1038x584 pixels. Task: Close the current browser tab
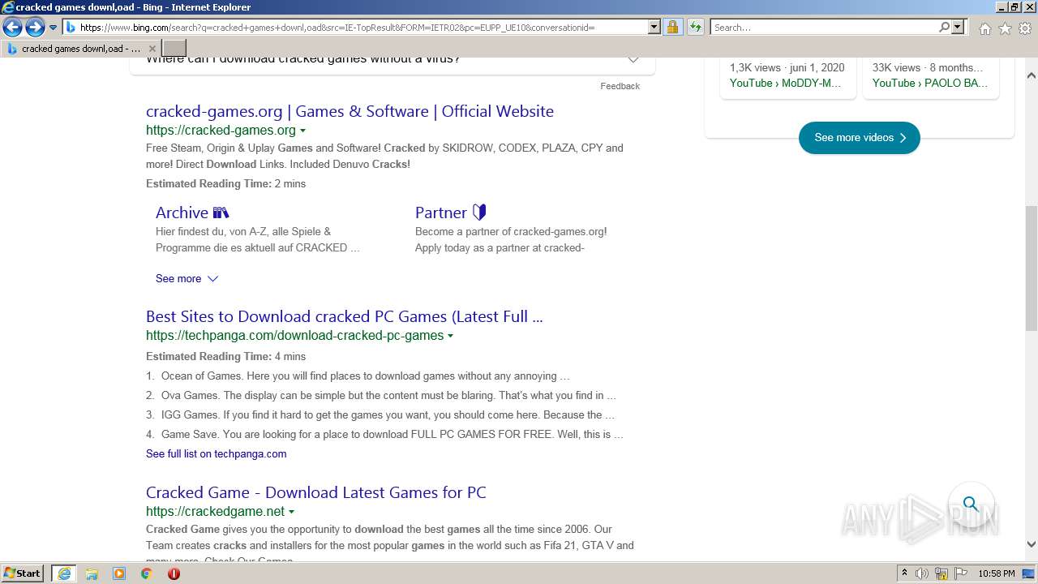[x=152, y=49]
